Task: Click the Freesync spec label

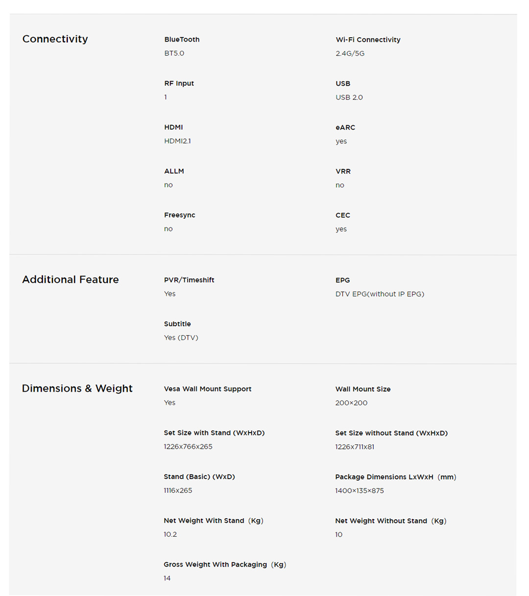Action: 179,215
